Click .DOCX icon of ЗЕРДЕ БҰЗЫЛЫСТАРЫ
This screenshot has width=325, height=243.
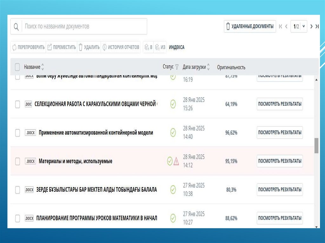[29, 189]
